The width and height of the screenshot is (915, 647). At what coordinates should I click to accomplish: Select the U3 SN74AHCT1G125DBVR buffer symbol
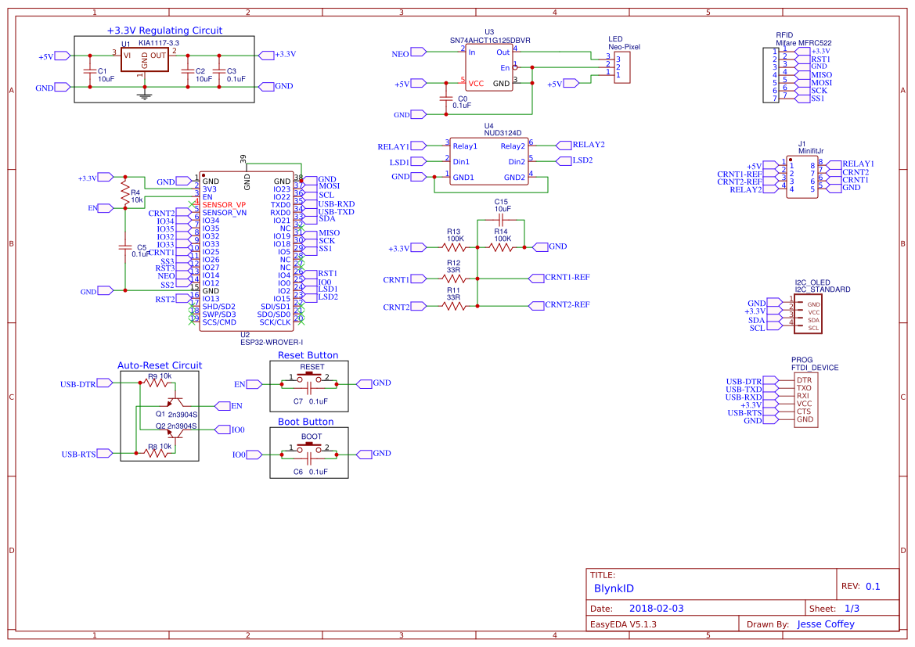(491, 66)
